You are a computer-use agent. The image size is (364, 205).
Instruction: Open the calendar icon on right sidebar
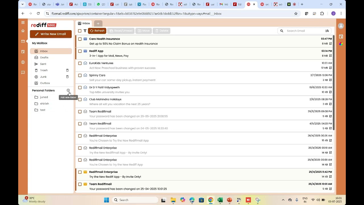tap(341, 36)
